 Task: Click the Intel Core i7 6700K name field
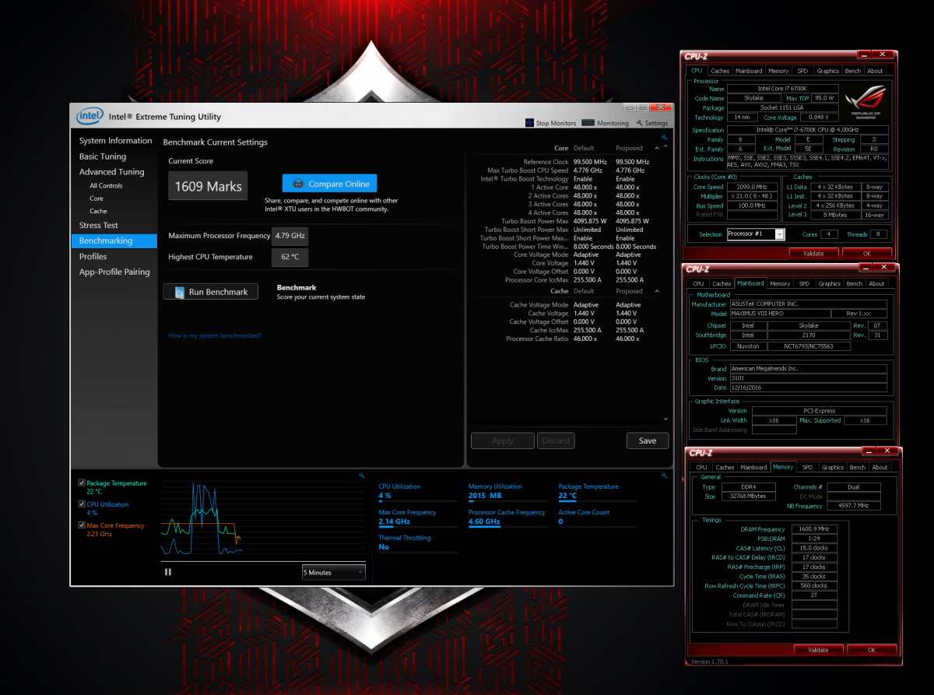(x=783, y=89)
